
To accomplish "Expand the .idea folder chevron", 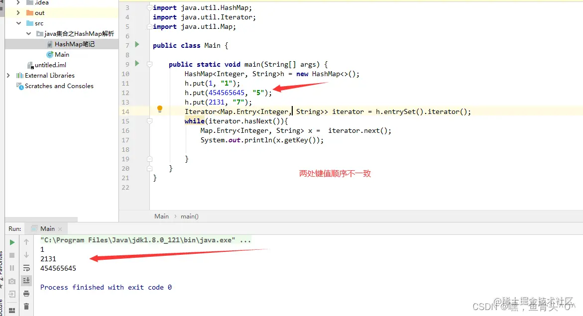I will click(18, 2).
